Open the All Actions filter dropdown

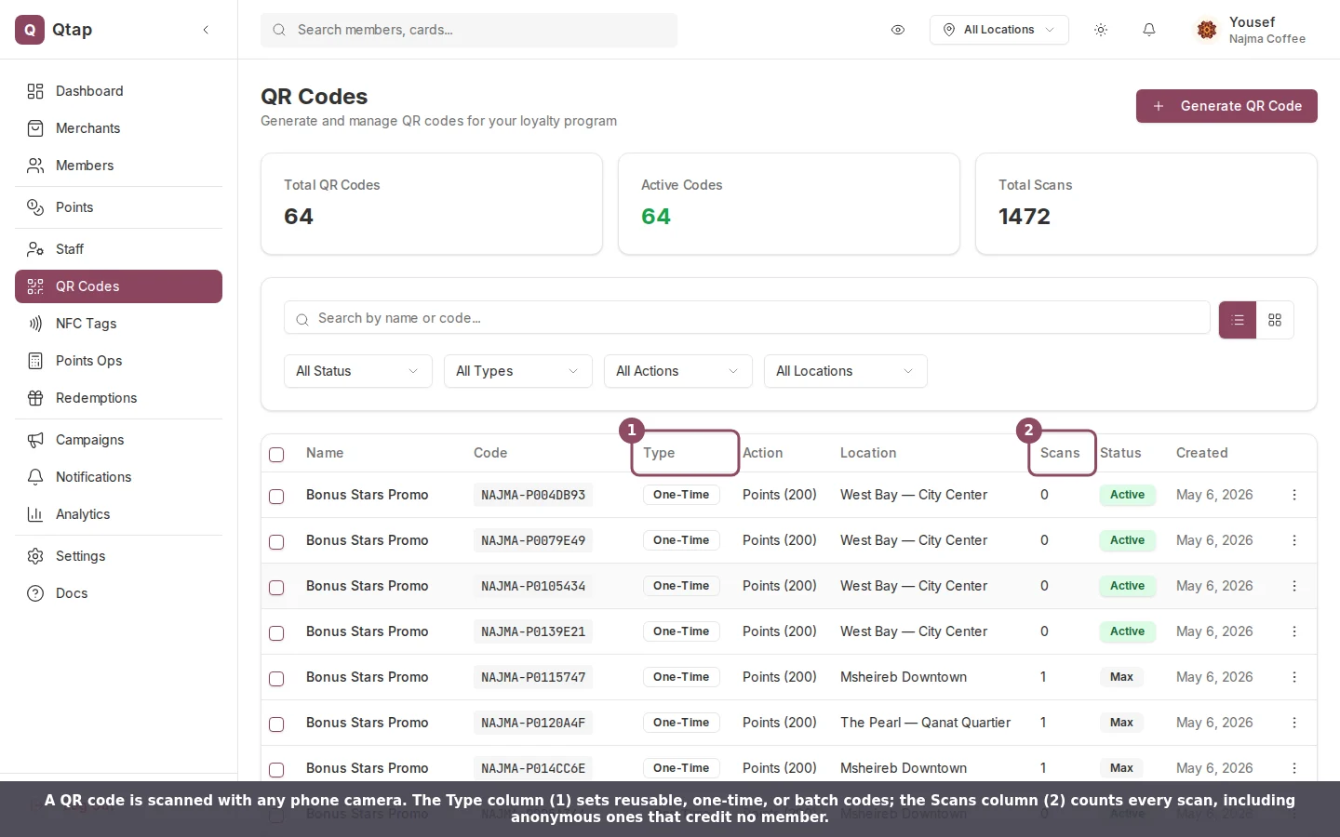pyautogui.click(x=678, y=371)
